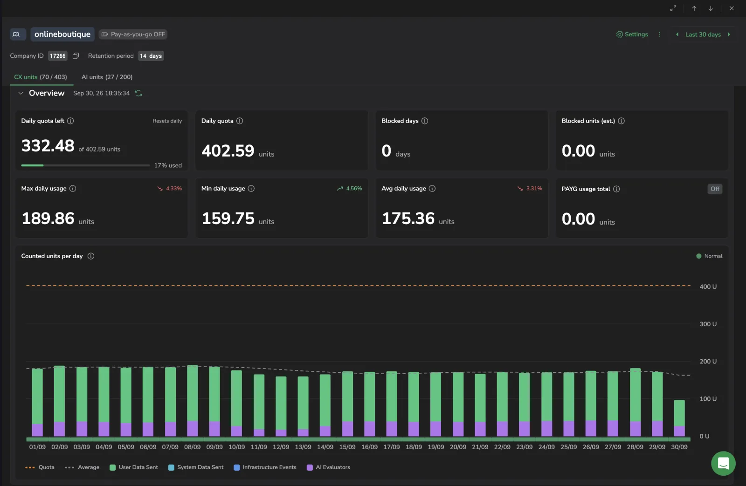This screenshot has height=486, width=746.
Task: Go to next 30-day period arrow
Action: [729, 34]
